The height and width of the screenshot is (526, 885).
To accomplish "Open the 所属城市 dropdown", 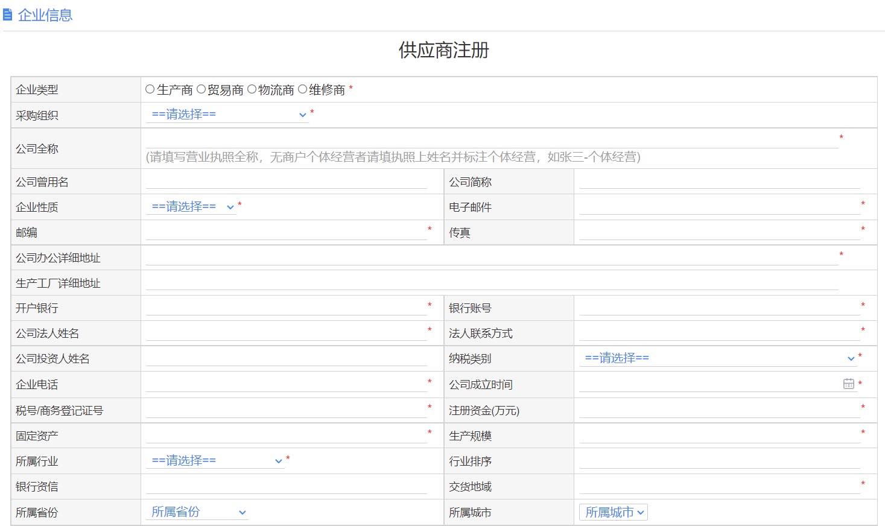I will pos(613,512).
